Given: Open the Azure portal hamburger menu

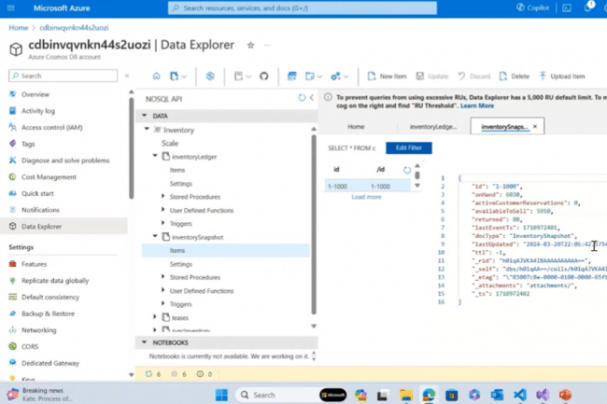Looking at the screenshot, I should (x=11, y=7).
